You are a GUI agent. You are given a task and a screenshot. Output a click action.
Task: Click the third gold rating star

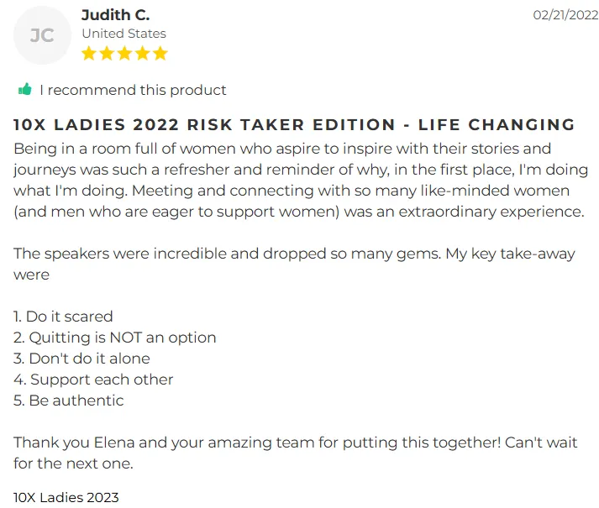[124, 54]
